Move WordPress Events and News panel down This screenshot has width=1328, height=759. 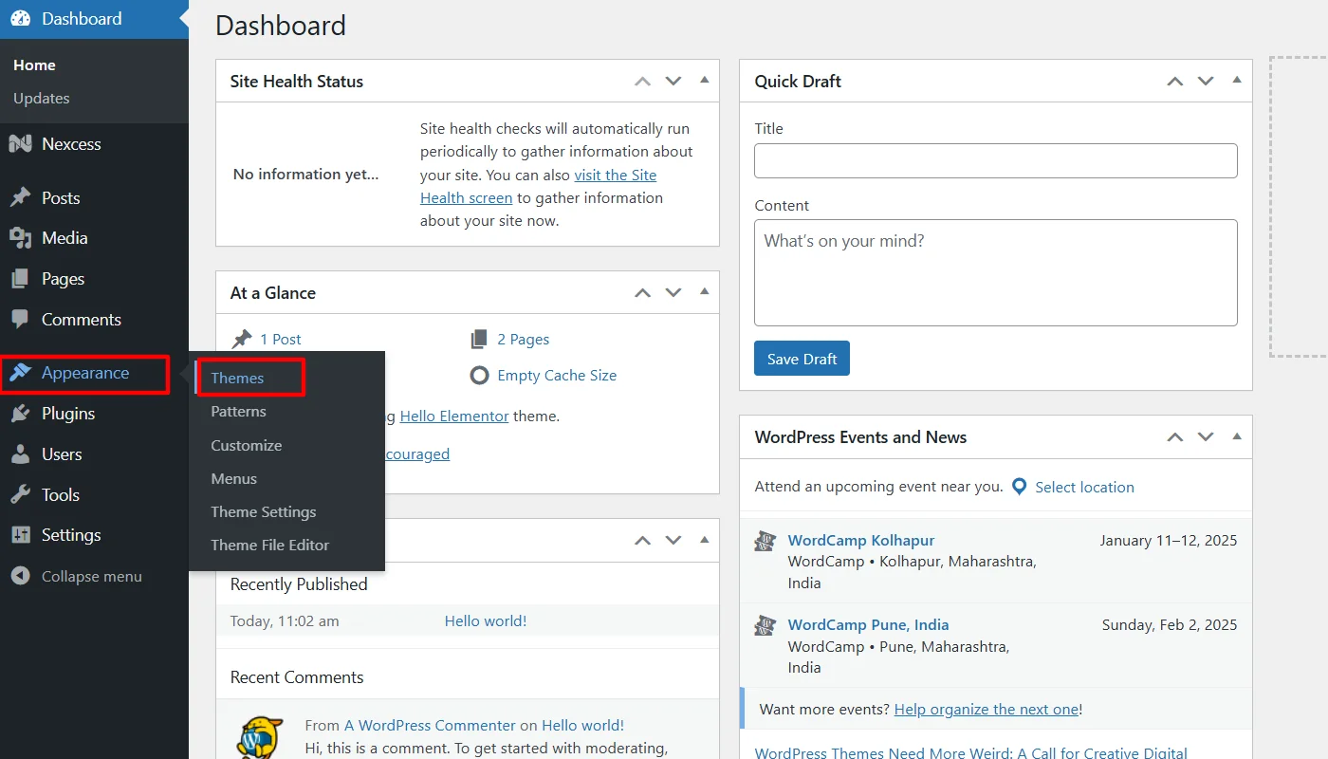point(1206,437)
